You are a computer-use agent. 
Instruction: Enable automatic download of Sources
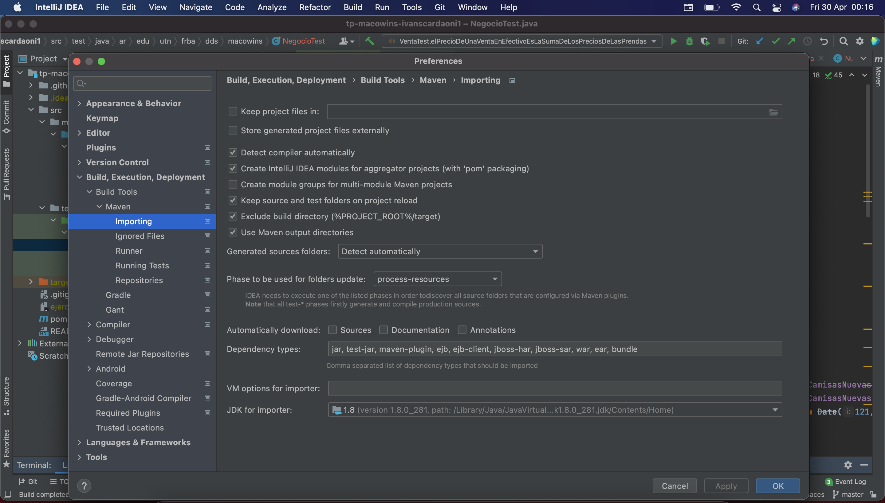point(332,330)
